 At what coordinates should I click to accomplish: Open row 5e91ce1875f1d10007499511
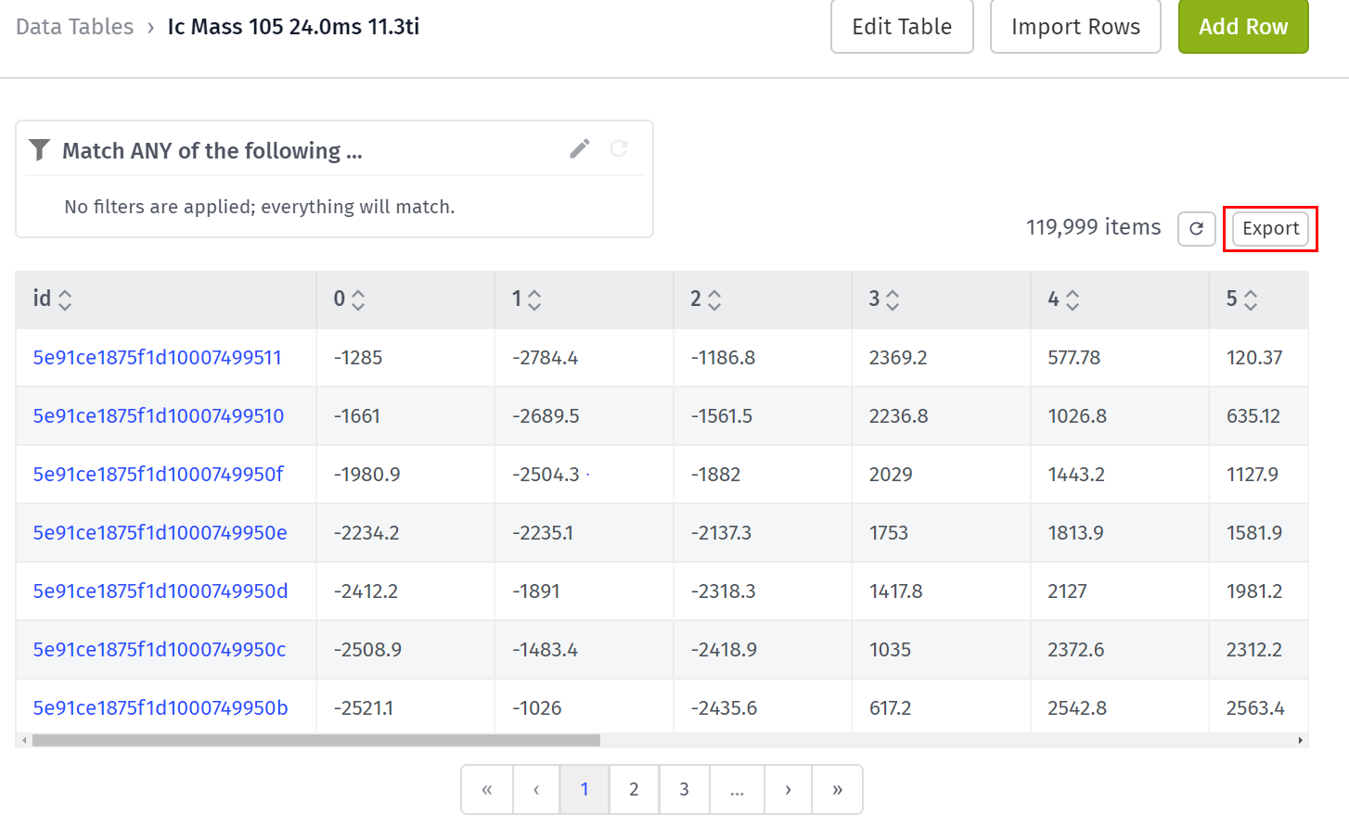158,358
